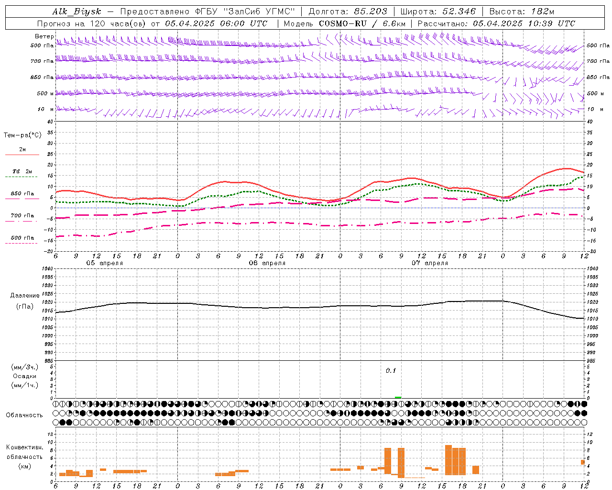Click the Облачность cloud cover label
The height and width of the screenshot is (490, 612).
coord(24,415)
